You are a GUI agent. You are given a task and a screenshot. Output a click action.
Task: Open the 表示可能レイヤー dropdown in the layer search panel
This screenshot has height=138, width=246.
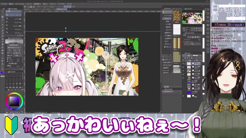coord(168,91)
